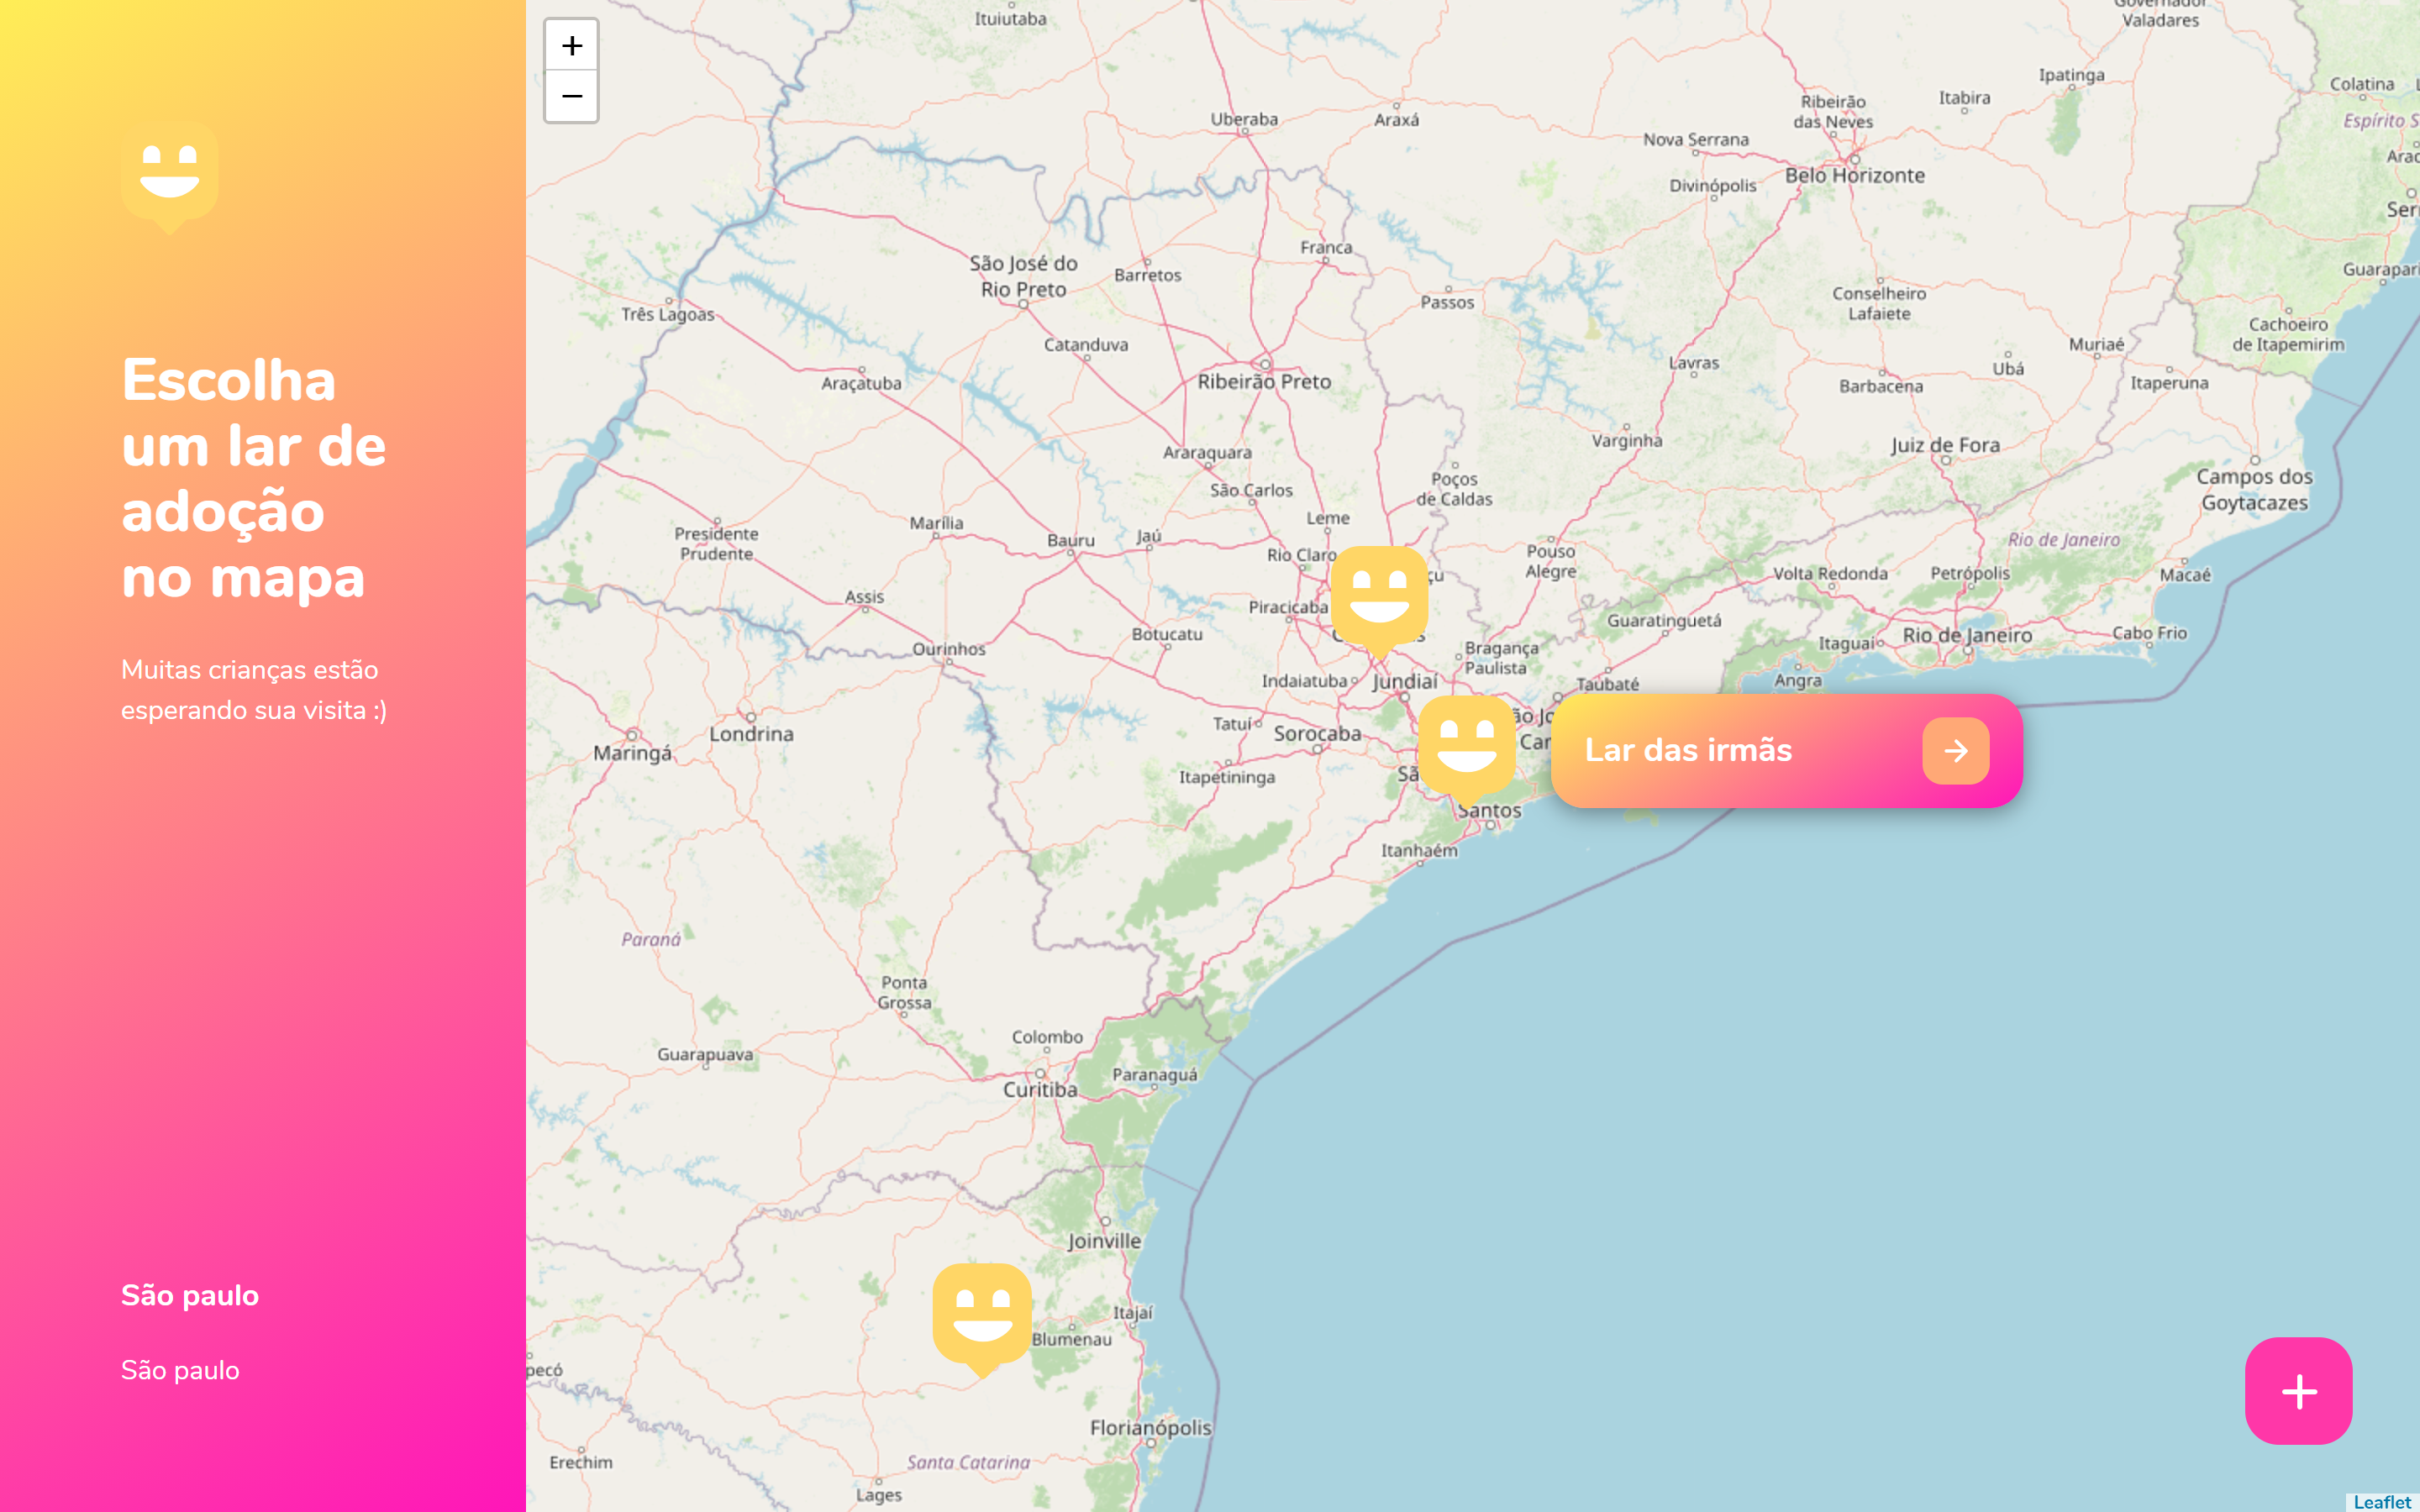Click the Escolha um lar heading
The height and width of the screenshot is (1512, 2420).
pos(254,478)
